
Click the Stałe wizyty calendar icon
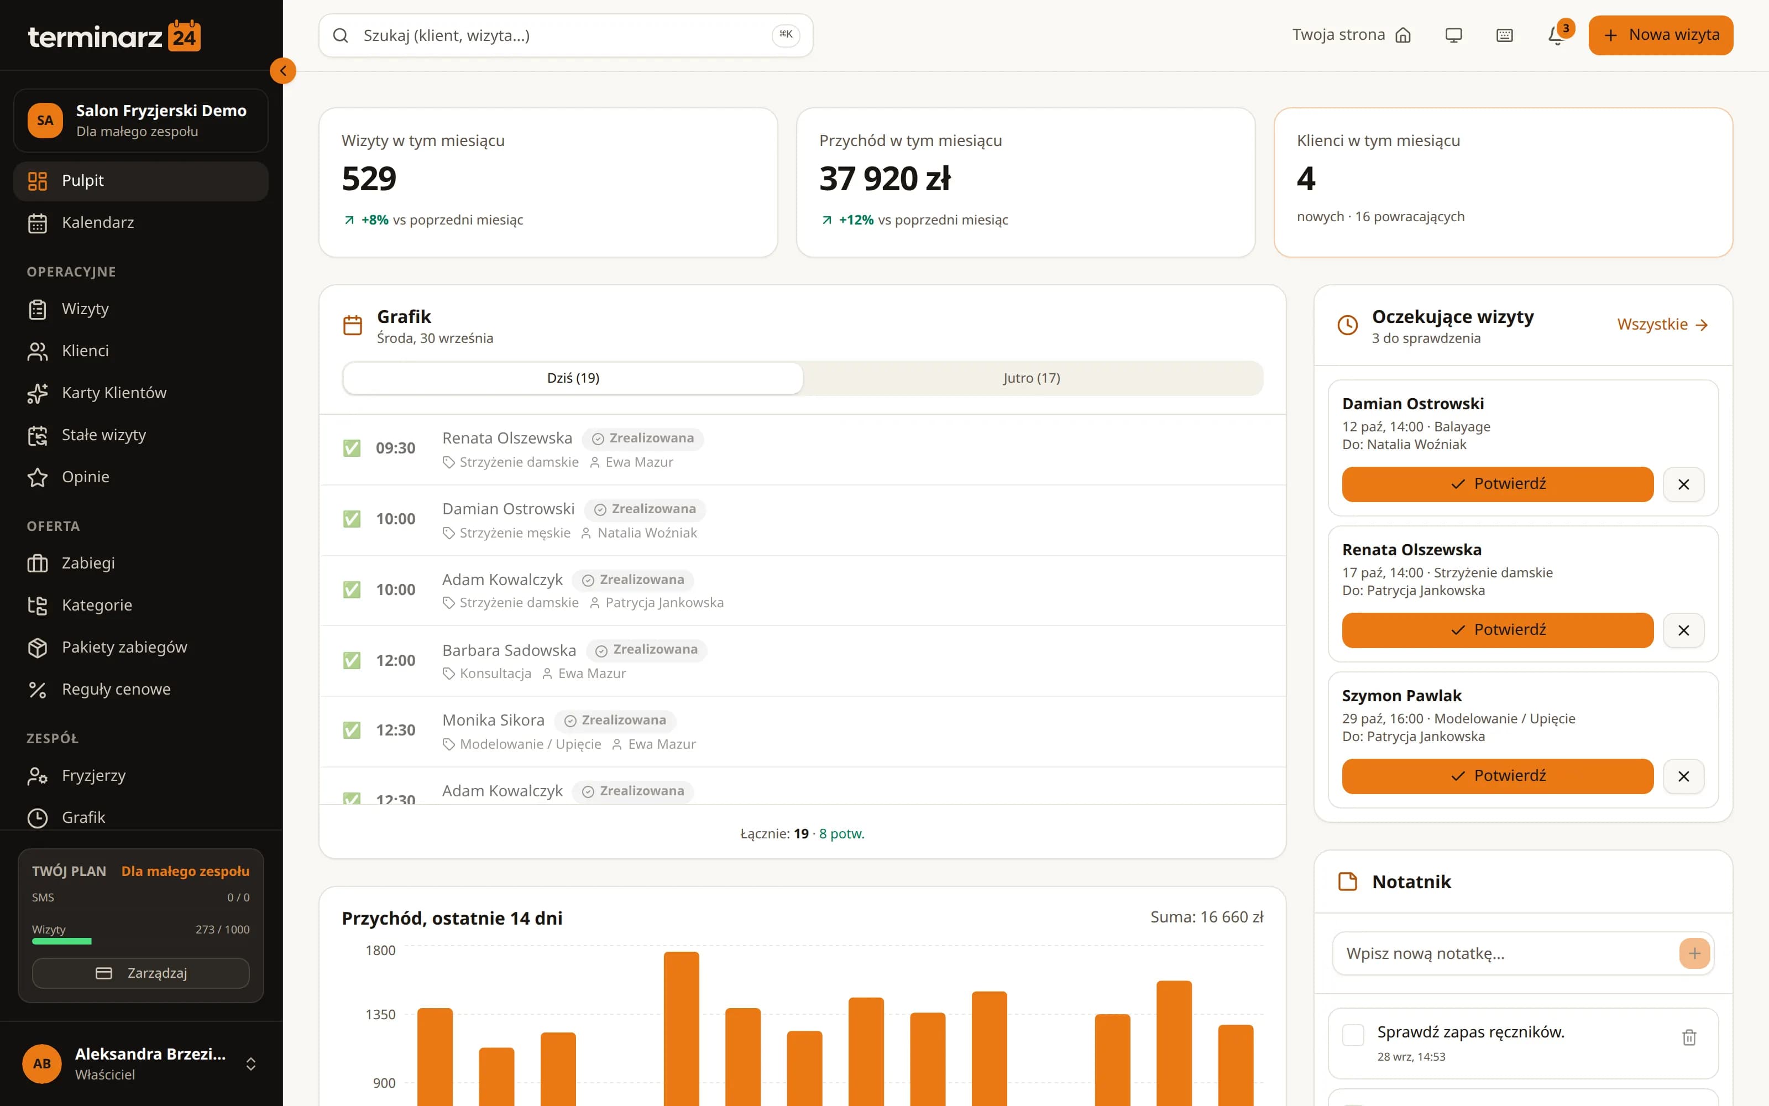pos(37,435)
